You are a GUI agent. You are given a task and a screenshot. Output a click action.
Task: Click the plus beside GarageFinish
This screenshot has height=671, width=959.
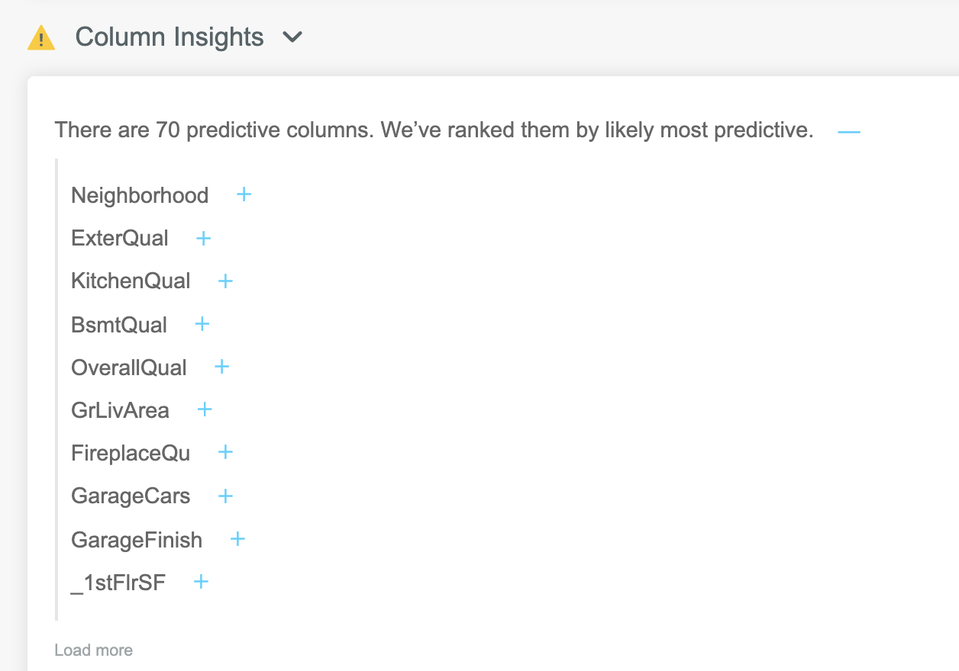pyautogui.click(x=237, y=539)
